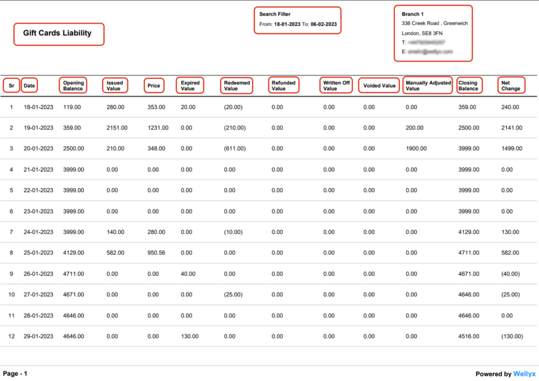Click the Price column header
Screen dimensions: 539x381
(x=154, y=86)
